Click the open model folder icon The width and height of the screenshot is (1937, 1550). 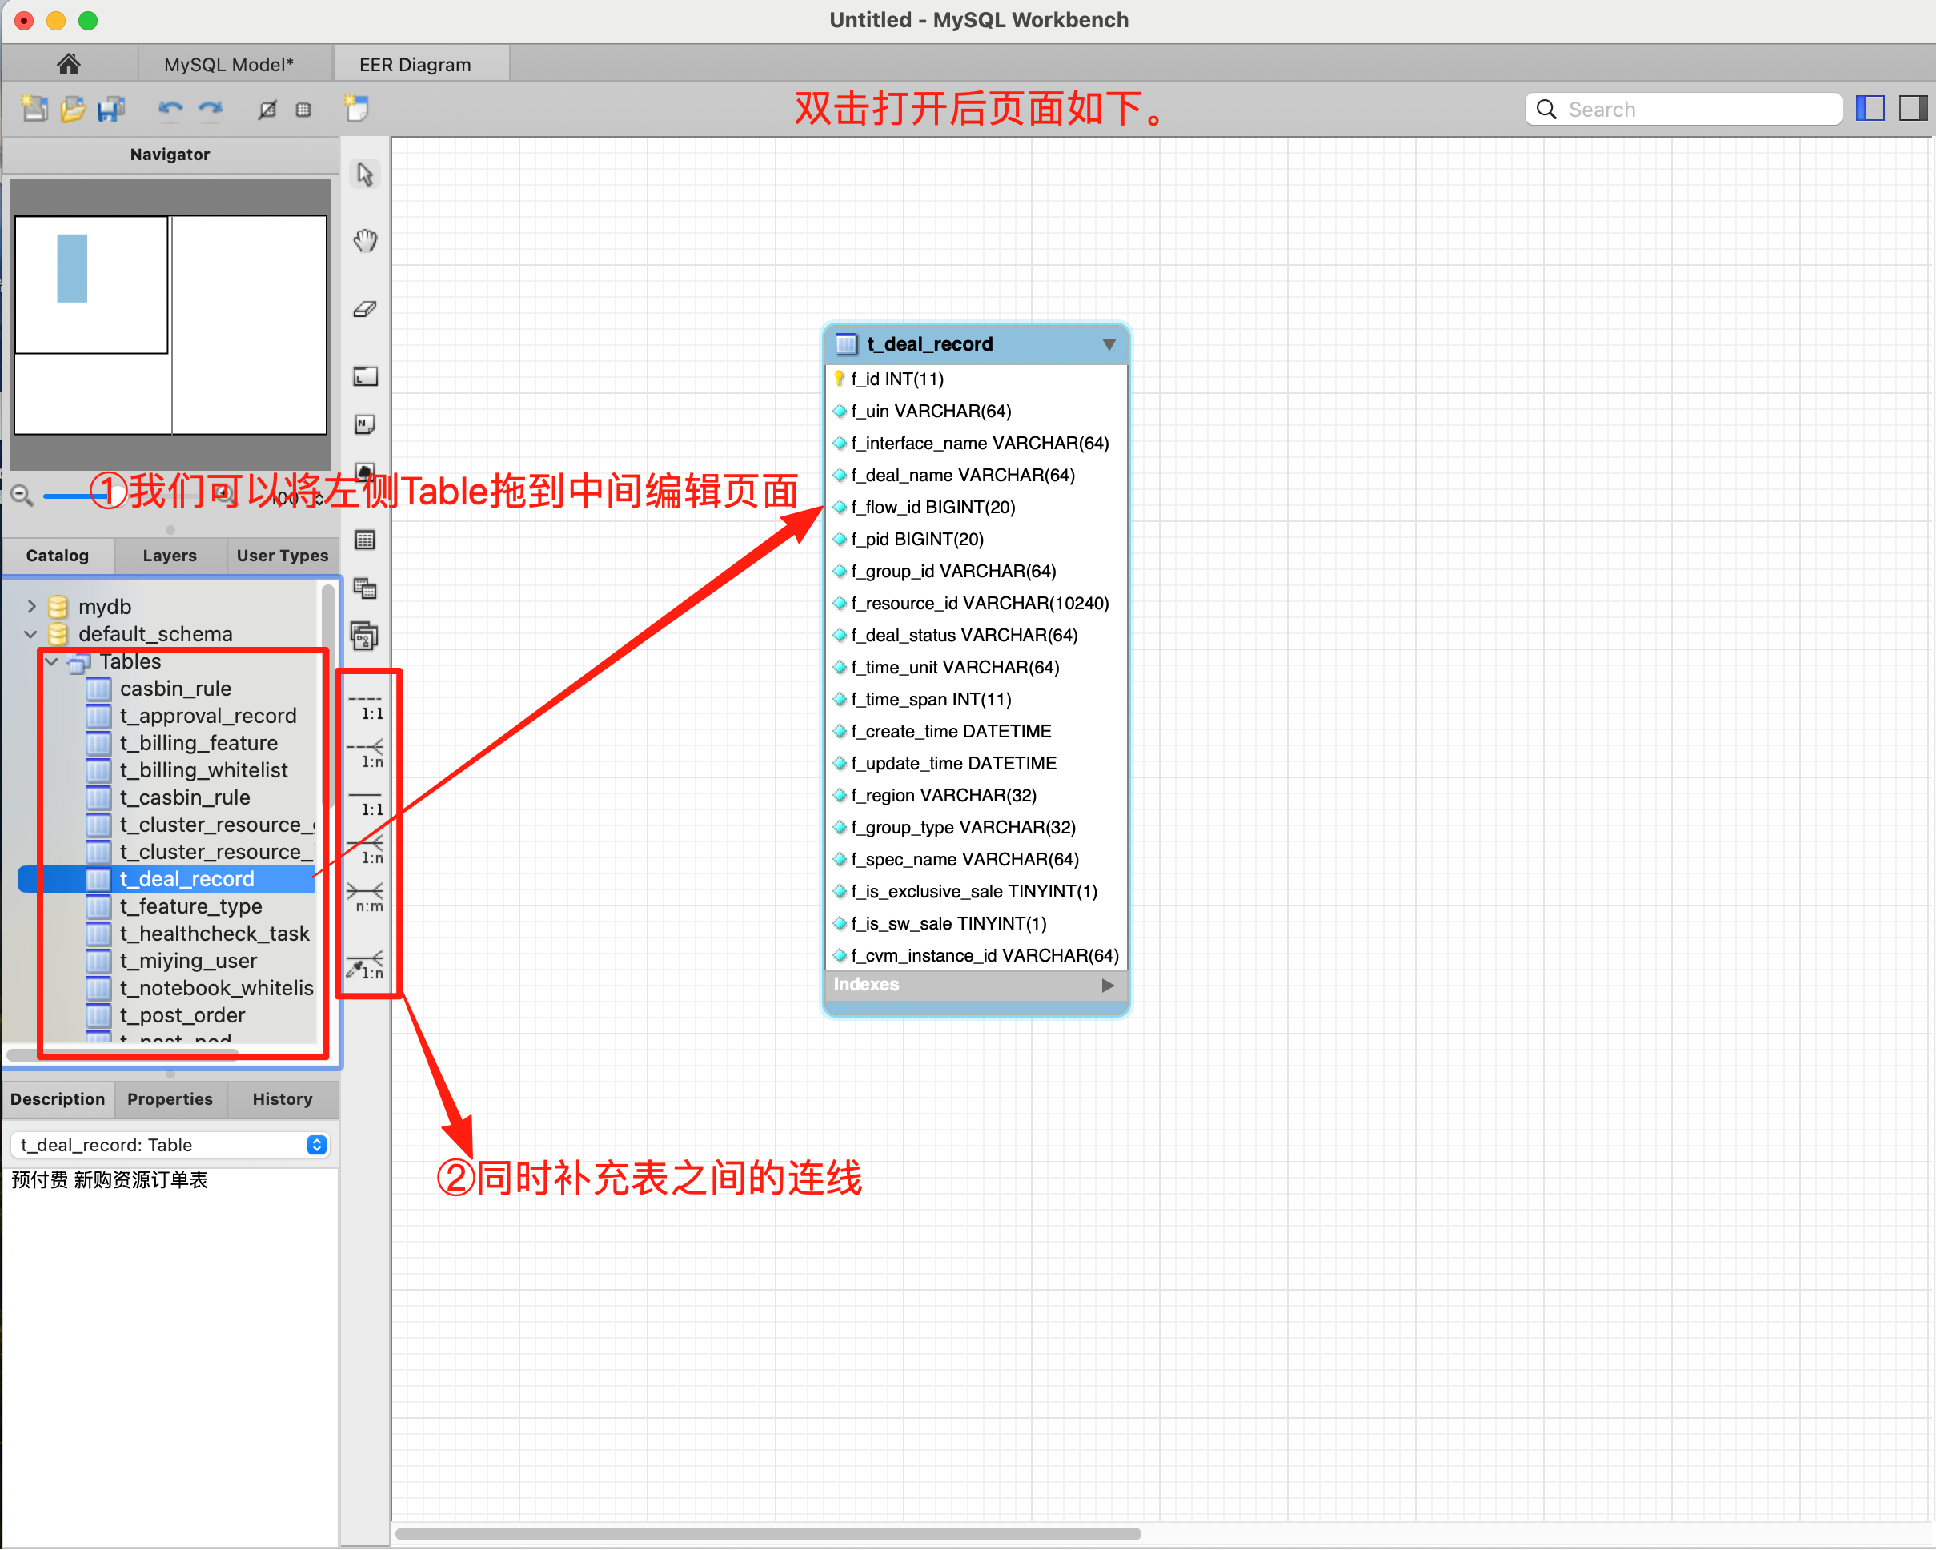(73, 109)
